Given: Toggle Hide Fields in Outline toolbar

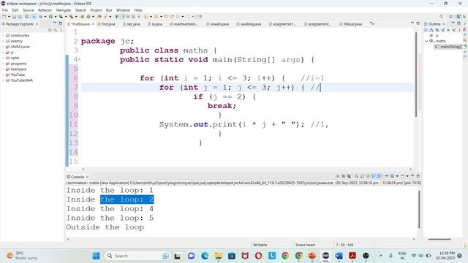Looking at the screenshot, I should point(437,30).
